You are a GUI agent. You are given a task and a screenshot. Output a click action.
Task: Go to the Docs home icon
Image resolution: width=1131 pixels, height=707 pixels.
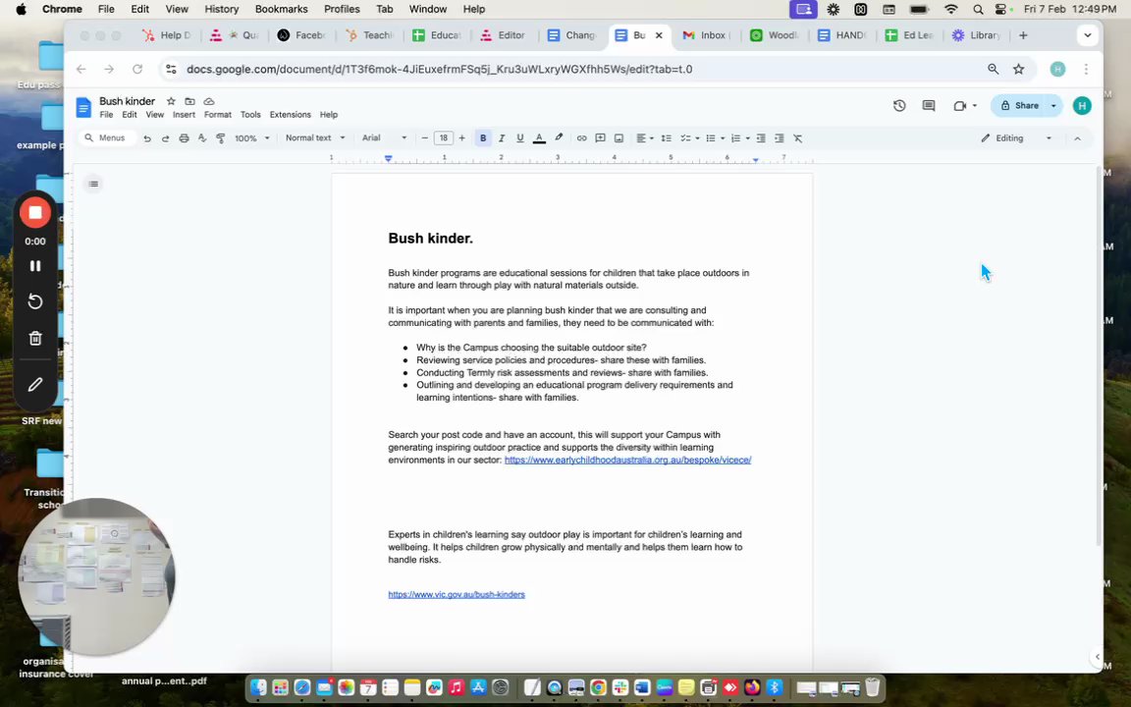pyautogui.click(x=83, y=107)
